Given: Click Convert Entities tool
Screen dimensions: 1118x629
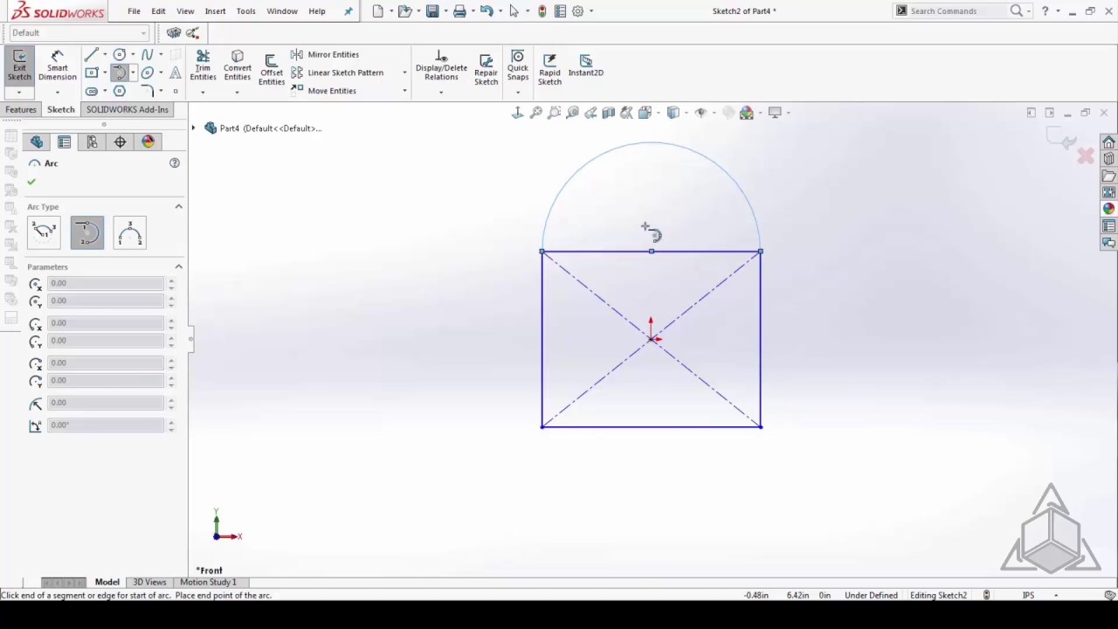Looking at the screenshot, I should (x=238, y=66).
